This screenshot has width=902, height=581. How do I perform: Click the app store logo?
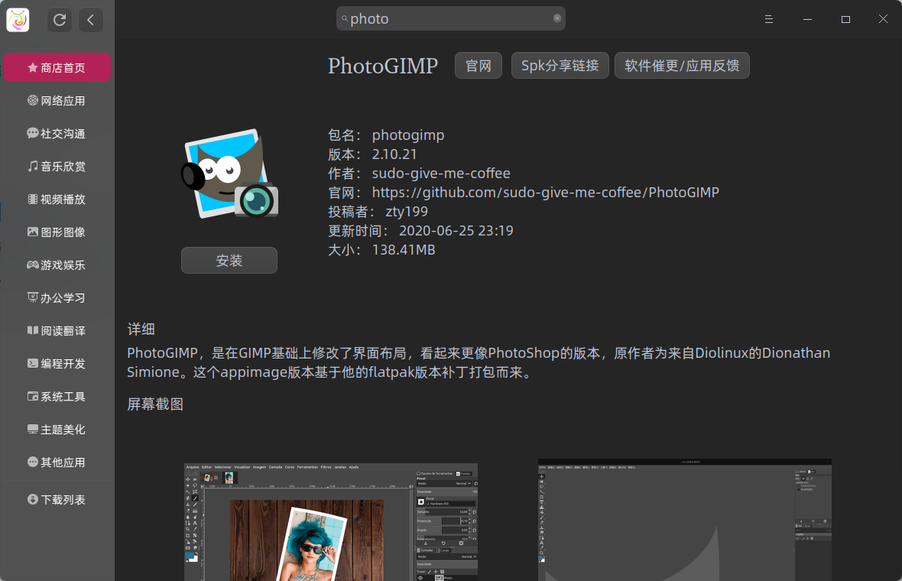[17, 19]
